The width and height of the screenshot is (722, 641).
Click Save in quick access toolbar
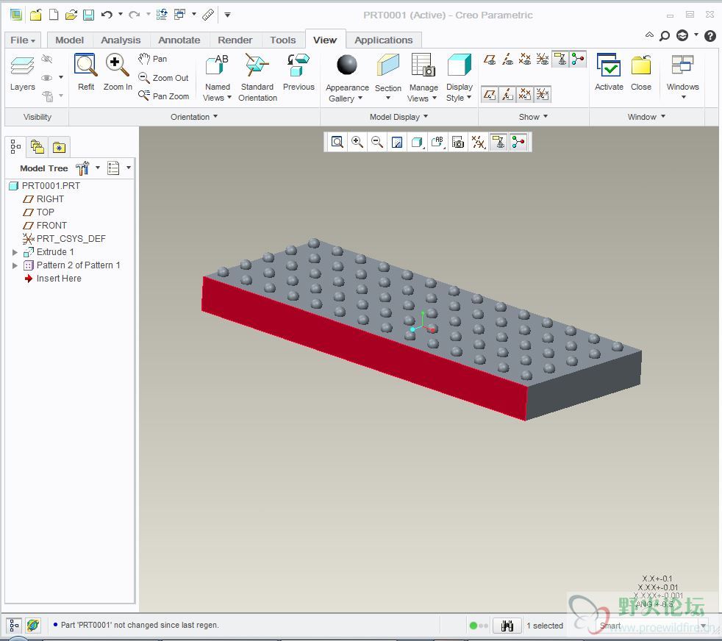click(x=88, y=15)
